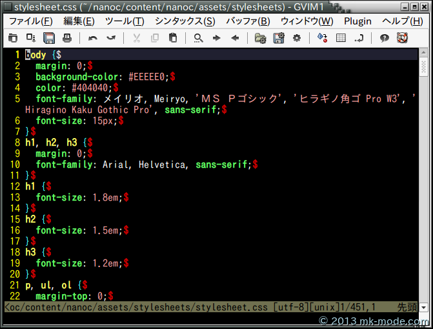Click the Save Session icon
The height and width of the screenshot is (329, 433).
279,38
